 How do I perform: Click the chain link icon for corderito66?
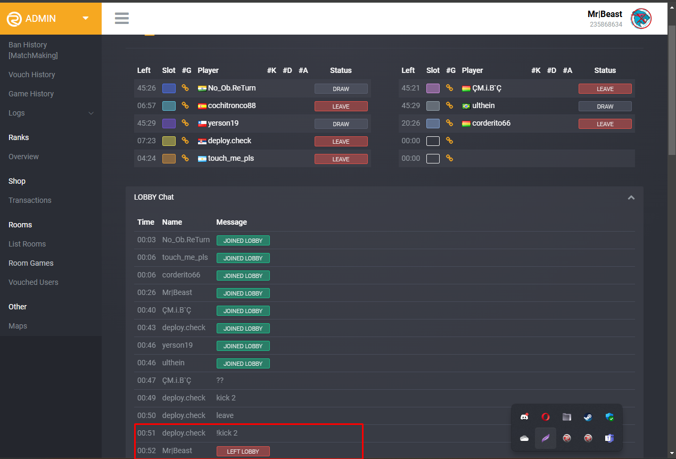(x=450, y=123)
